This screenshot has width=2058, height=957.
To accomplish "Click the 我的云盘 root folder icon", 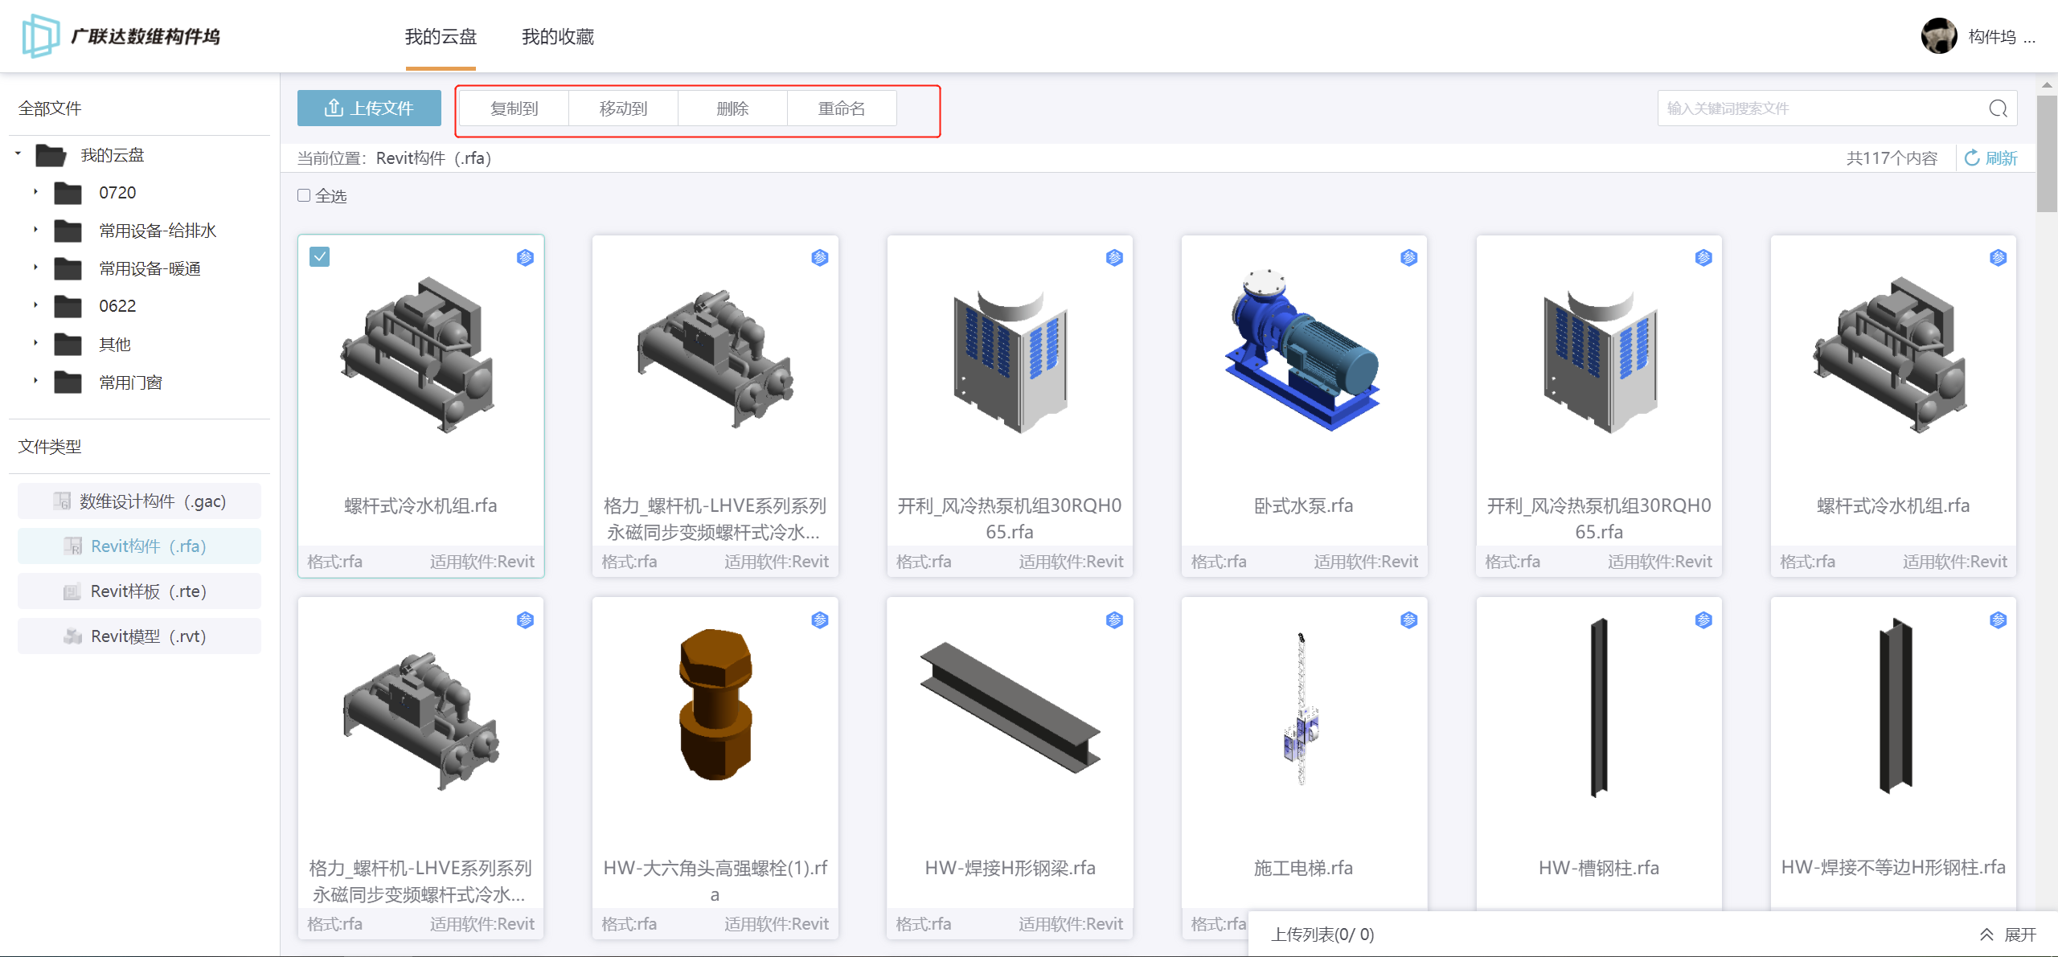I will tap(51, 155).
